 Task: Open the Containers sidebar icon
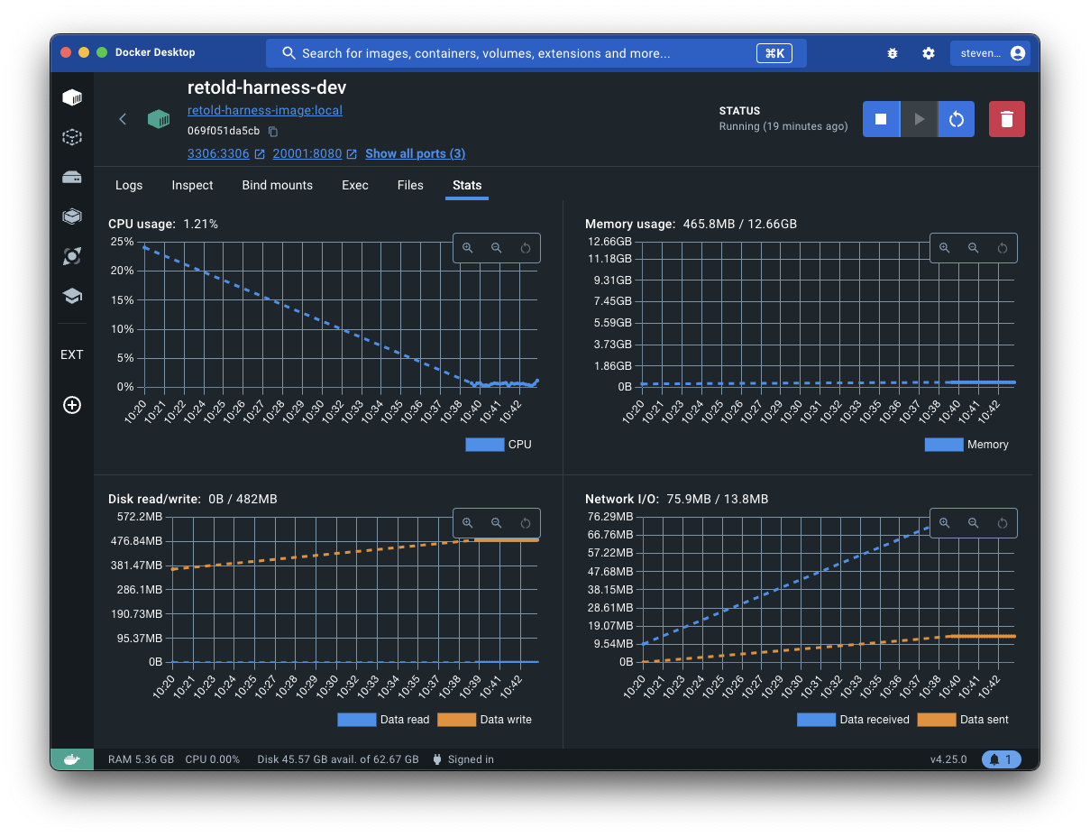pos(72,97)
